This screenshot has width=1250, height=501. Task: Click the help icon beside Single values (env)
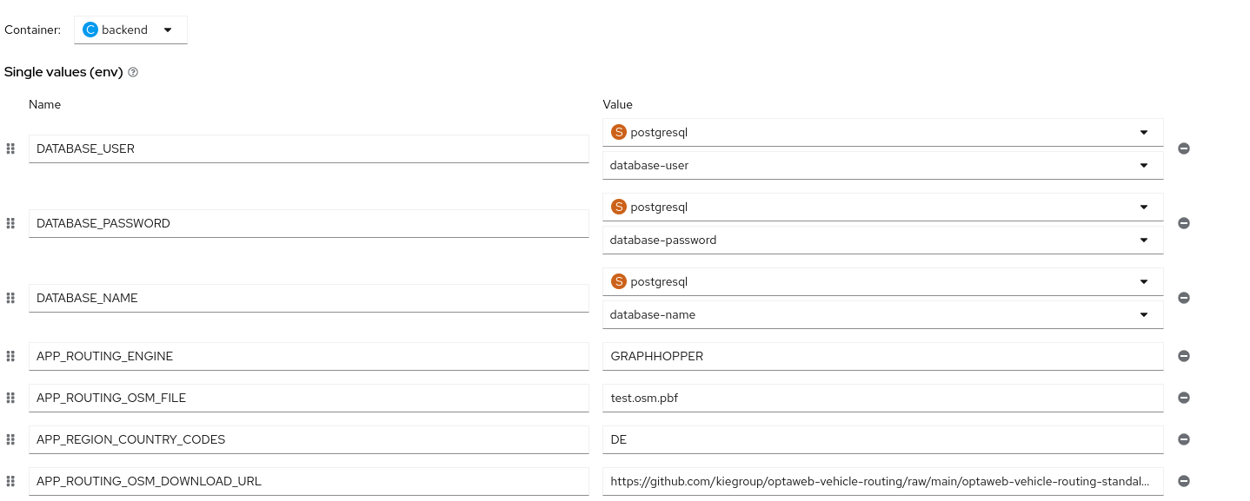(133, 73)
